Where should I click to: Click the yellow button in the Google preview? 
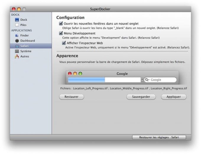(75, 74)
